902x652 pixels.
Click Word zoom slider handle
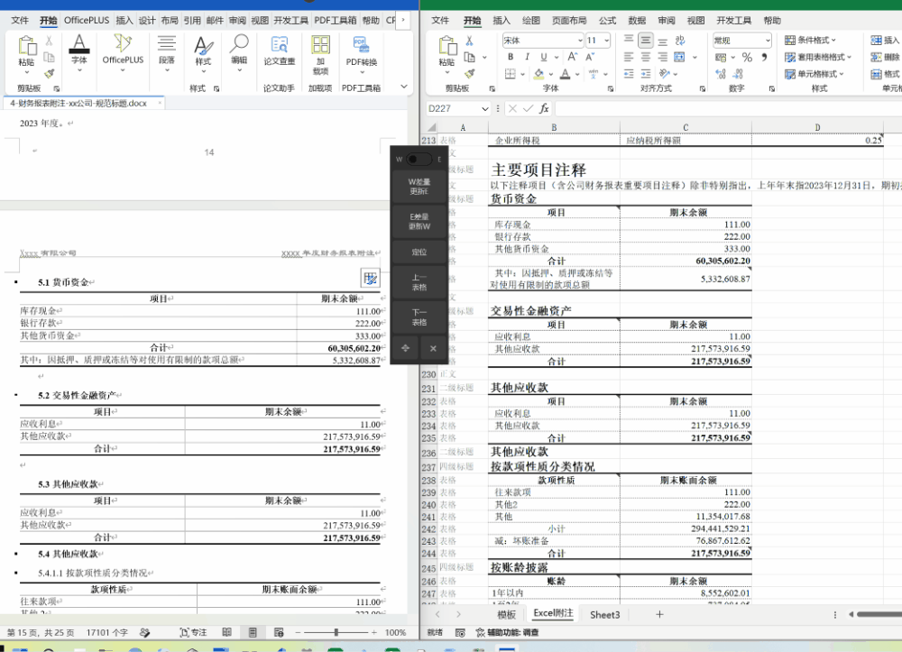(x=336, y=632)
